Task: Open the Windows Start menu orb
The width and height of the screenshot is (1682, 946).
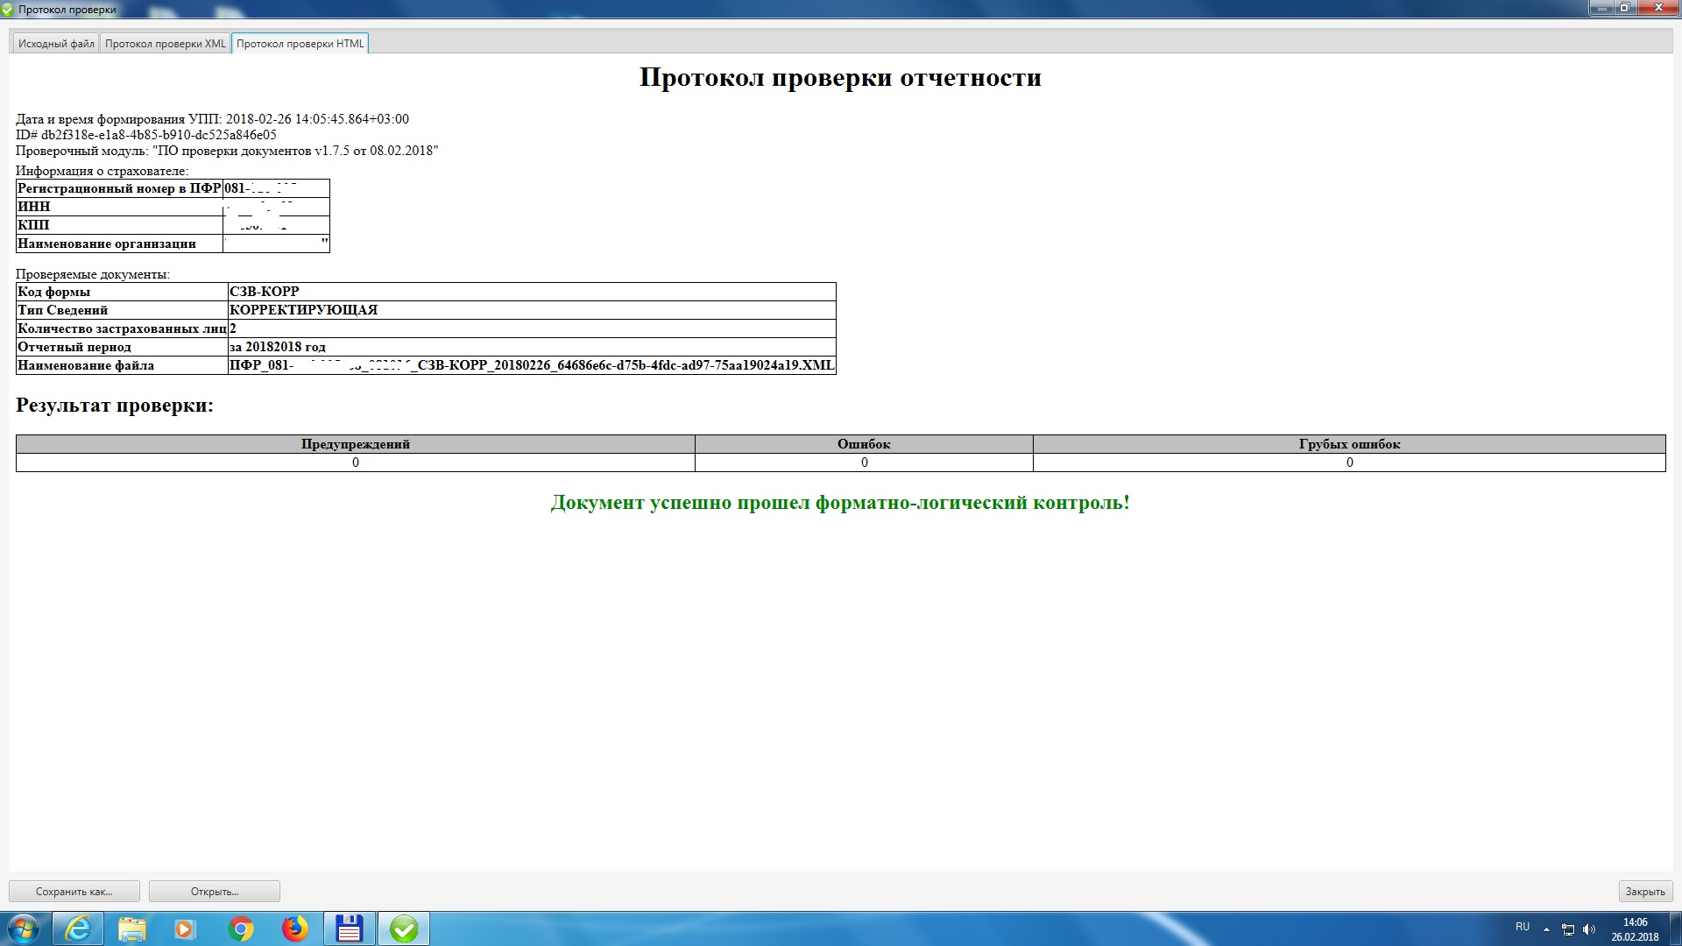Action: point(24,928)
